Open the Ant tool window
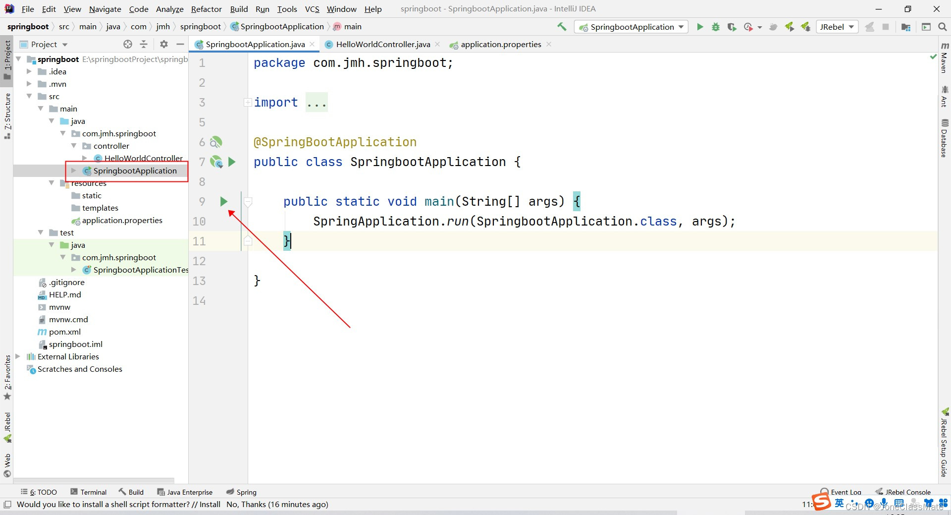 (x=944, y=96)
